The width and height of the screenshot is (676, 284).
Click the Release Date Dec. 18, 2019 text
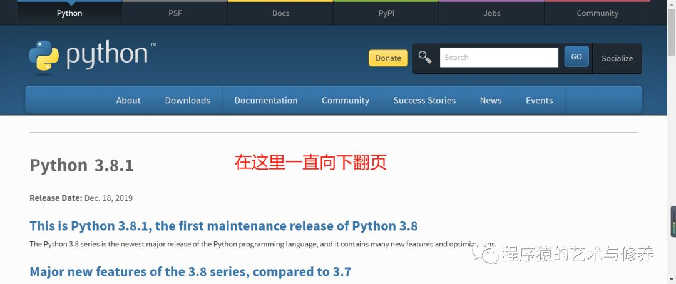[81, 198]
